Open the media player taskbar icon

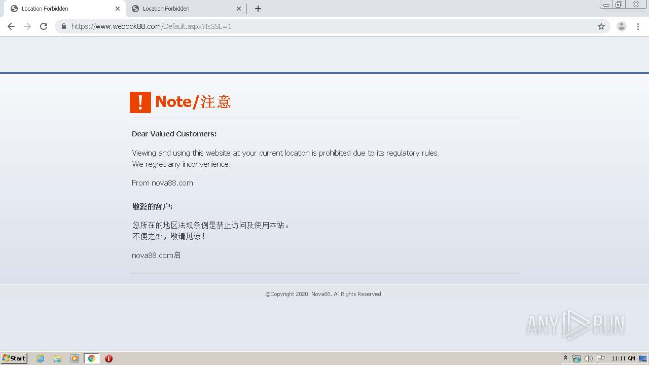(75, 358)
